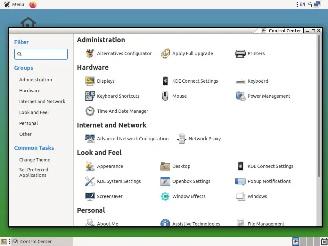Click the Time And Date Manager label

tap(123, 111)
